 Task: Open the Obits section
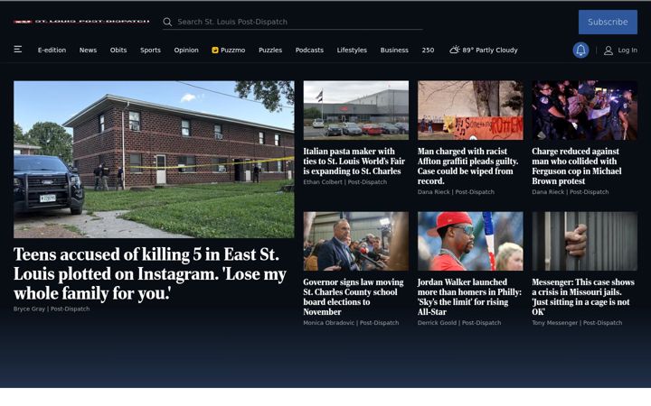tap(118, 51)
